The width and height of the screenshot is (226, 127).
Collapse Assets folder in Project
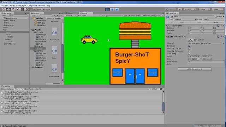[x=31, y=30]
